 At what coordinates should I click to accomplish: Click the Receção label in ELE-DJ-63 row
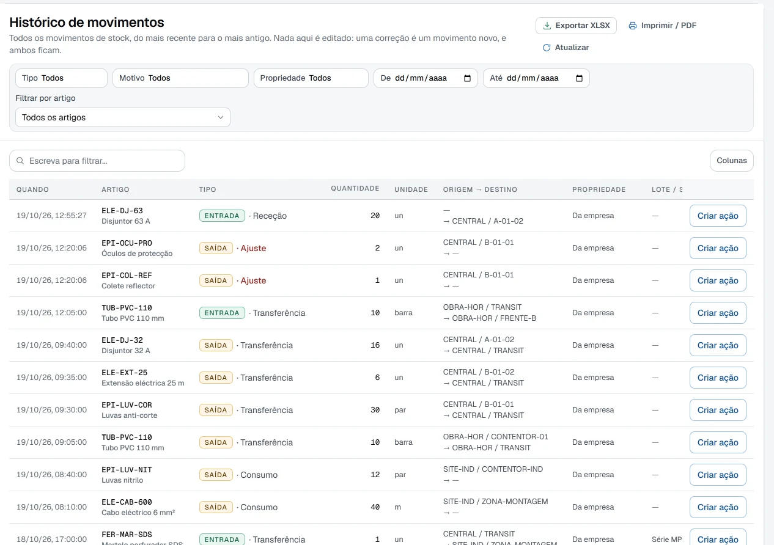(270, 216)
